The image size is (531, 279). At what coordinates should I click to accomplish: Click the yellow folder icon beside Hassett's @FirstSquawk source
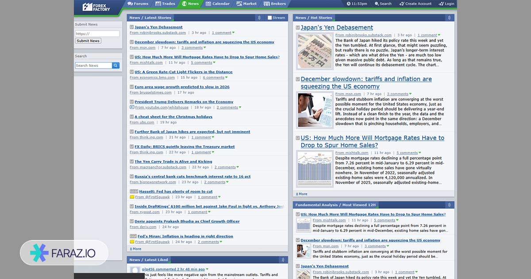click(132, 197)
